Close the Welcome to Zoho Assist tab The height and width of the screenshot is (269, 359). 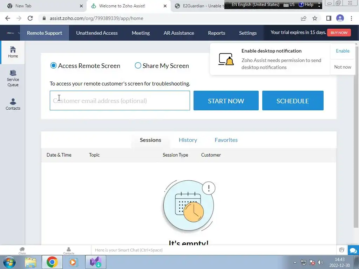(165, 6)
